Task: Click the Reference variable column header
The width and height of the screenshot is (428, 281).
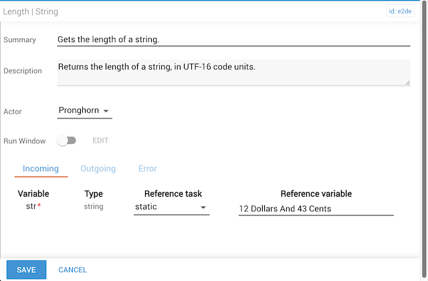Action: (x=316, y=194)
